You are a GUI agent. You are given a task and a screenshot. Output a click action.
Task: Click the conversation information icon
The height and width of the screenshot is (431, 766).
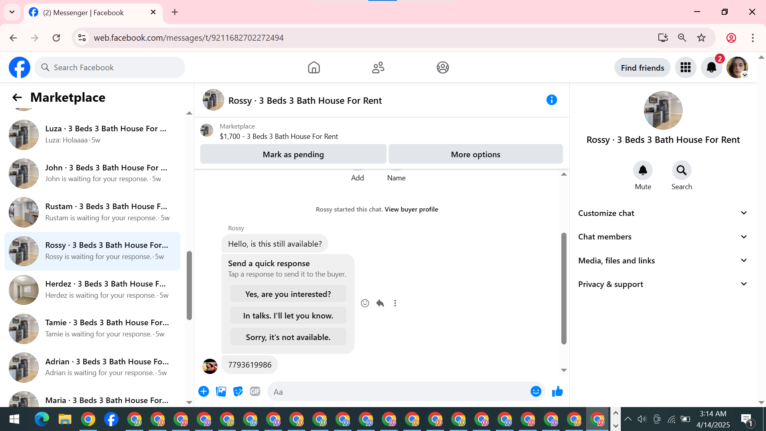(551, 100)
